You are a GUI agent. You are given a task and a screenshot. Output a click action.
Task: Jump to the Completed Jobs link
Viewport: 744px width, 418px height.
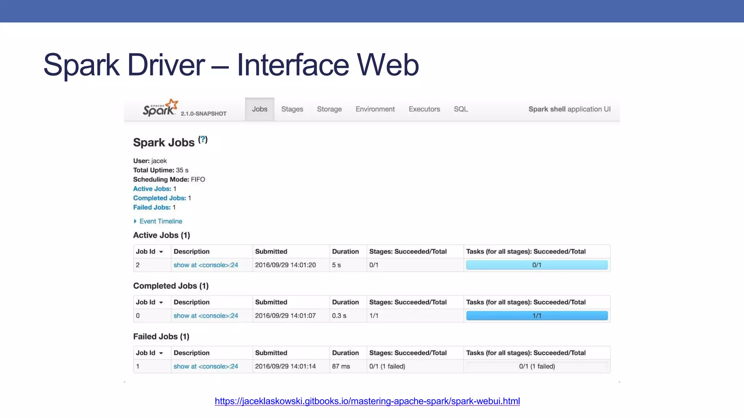tap(159, 198)
